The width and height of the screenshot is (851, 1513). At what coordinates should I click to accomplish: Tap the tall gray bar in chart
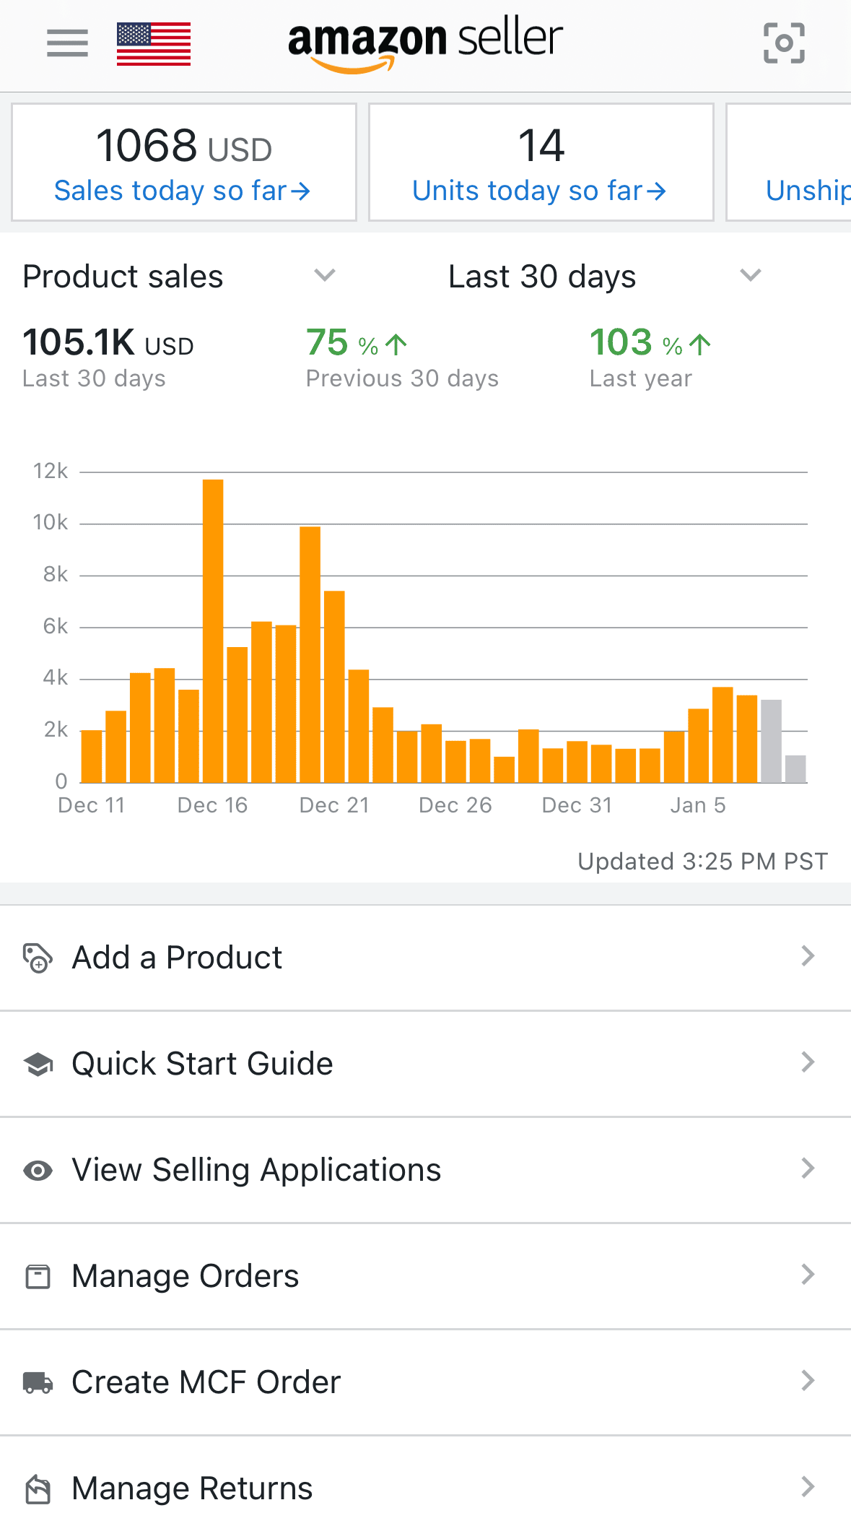(771, 741)
